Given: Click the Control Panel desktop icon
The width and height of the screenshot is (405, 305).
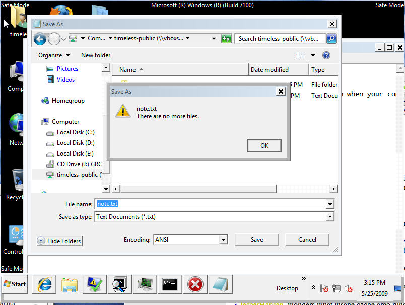Looking at the screenshot, I should click(x=14, y=240).
